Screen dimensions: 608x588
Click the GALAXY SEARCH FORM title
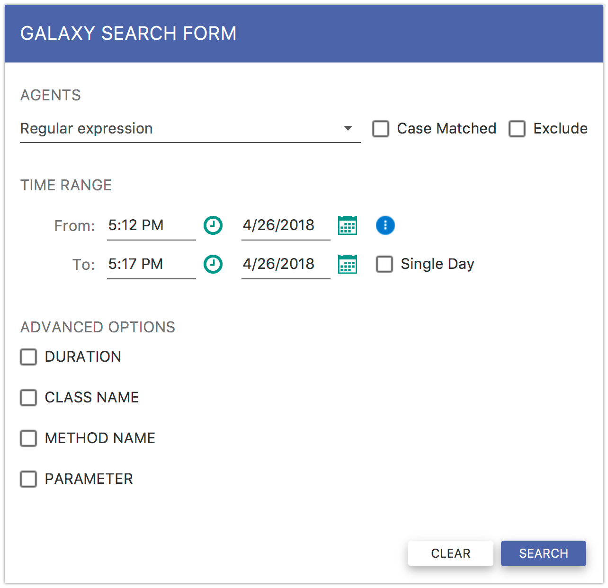[128, 34]
